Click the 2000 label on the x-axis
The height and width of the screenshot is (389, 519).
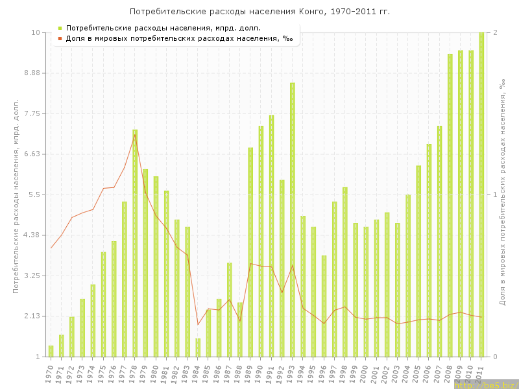pos(365,374)
